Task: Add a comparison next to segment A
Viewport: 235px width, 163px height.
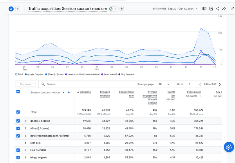Action: (18, 9)
